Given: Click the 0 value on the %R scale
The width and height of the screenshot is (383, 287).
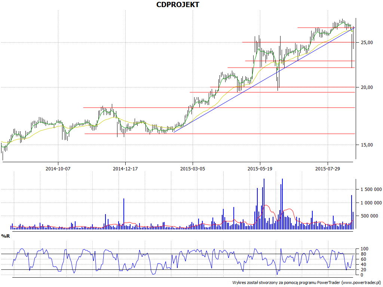Looking at the screenshot, I should coord(362,275).
